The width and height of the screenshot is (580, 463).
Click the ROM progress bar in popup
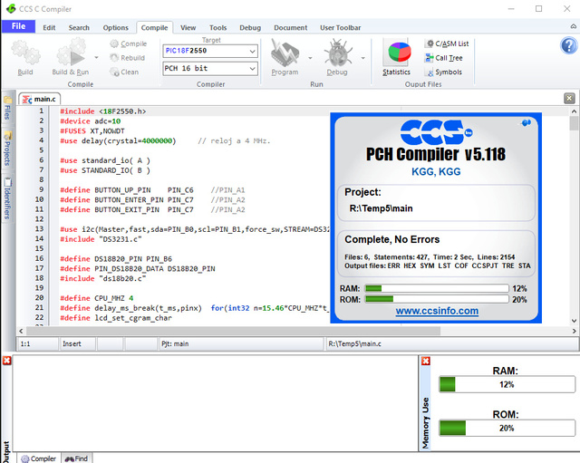(x=437, y=299)
